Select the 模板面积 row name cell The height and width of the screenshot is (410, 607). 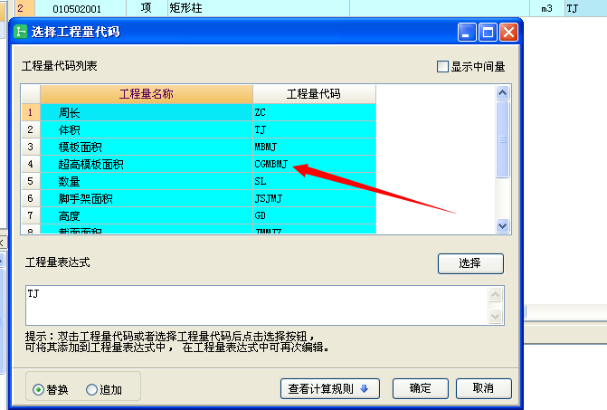point(147,147)
